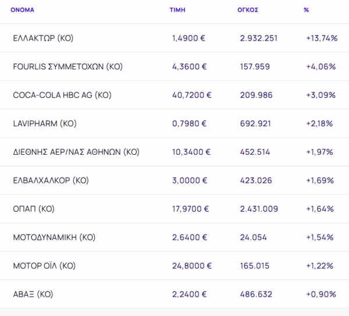Click the ΟΓΚΟΣ column header
Screen dimensions: 349x316
(248, 10)
